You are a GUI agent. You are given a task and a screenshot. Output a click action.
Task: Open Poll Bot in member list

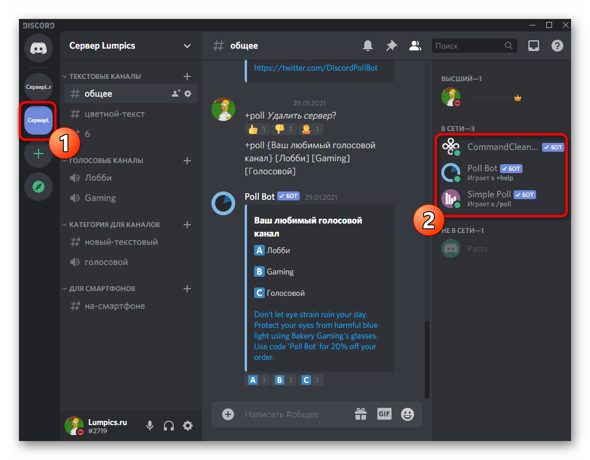502,172
